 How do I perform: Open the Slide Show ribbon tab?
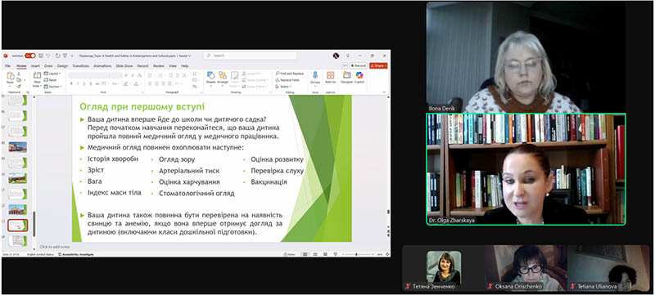click(x=124, y=66)
